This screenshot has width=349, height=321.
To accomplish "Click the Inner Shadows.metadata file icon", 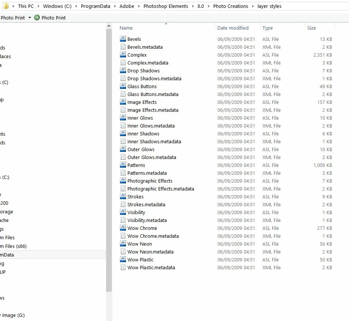I will [x=123, y=141].
